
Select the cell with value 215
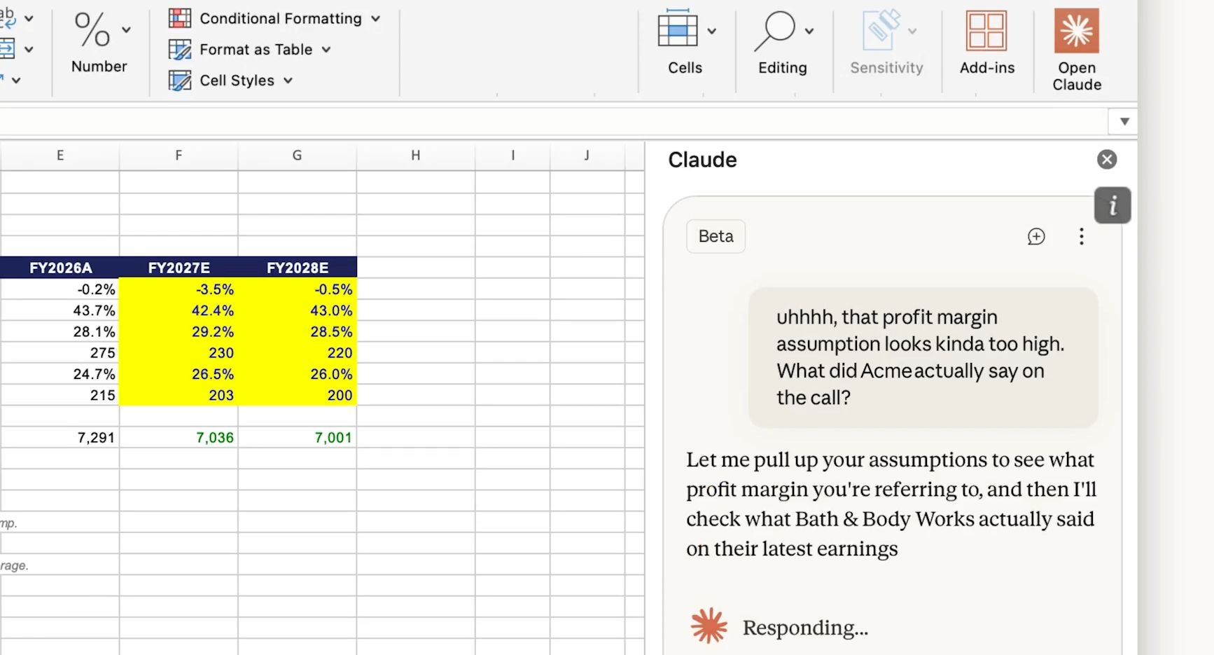point(60,395)
